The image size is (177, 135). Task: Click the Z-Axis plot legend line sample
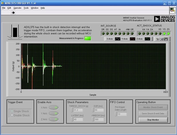click(147, 39)
